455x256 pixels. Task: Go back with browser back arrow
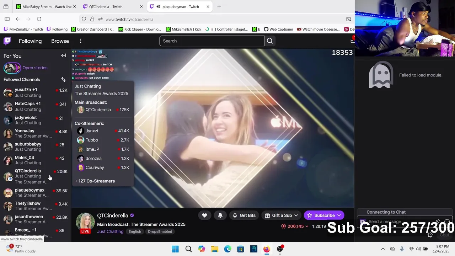(x=17, y=19)
